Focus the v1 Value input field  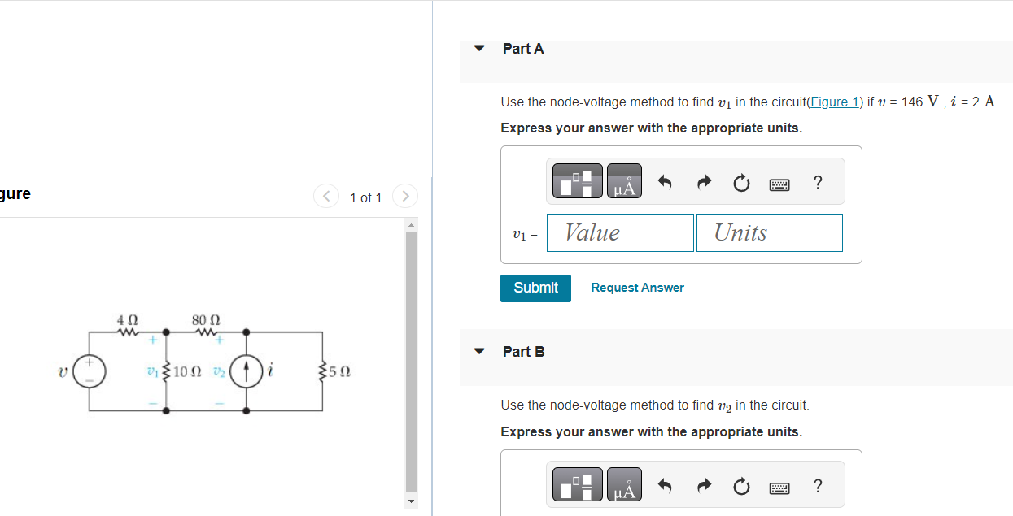(621, 232)
